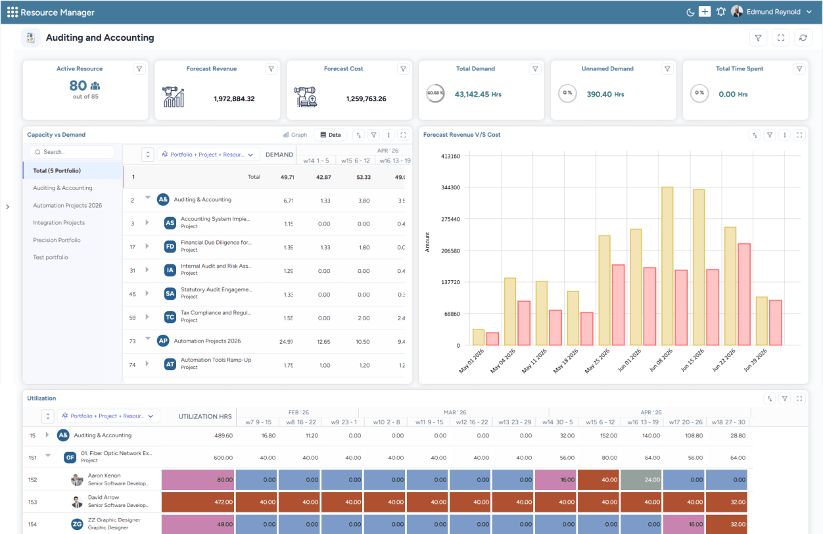823x534 pixels.
Task: Expand Statutory Audit Engageme... row
Action: (147, 294)
